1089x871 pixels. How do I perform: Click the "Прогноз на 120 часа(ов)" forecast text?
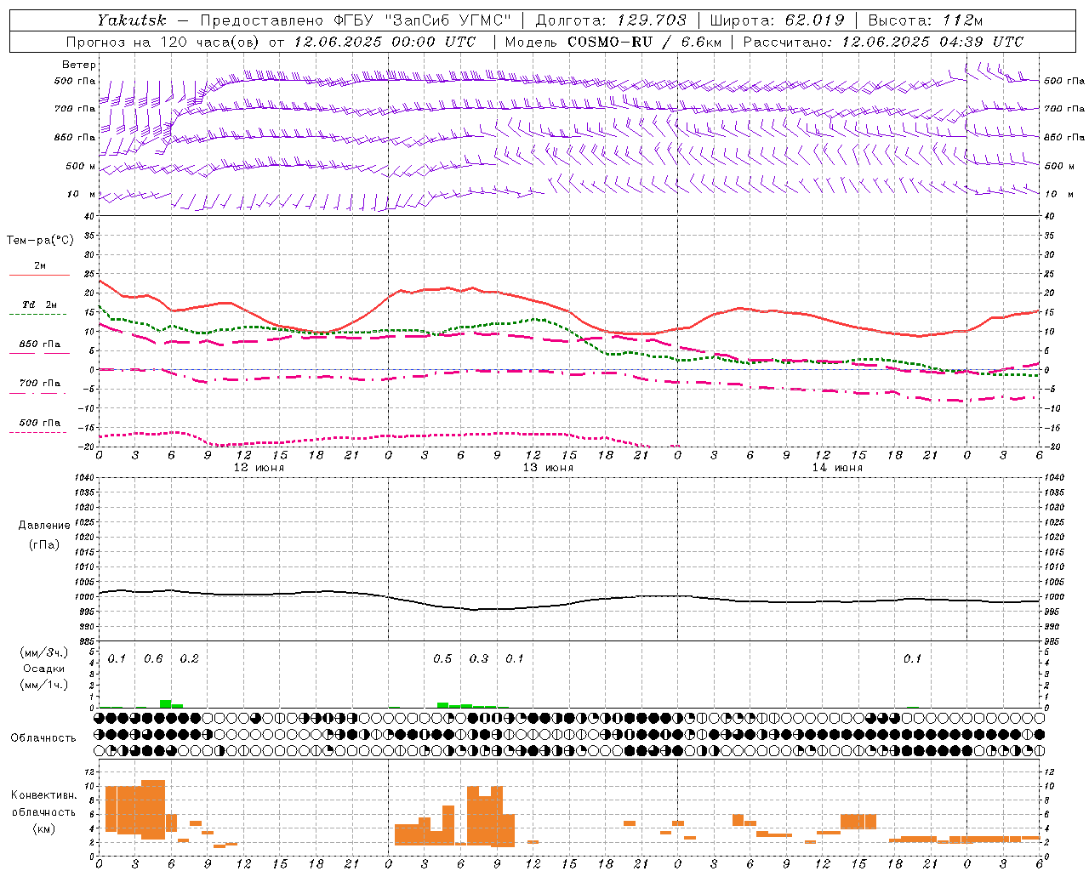pyautogui.click(x=163, y=42)
